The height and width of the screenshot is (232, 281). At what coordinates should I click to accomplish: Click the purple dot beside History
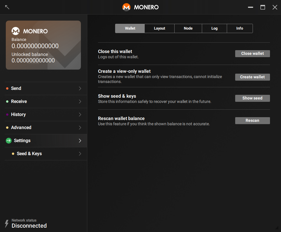[x=7, y=115]
